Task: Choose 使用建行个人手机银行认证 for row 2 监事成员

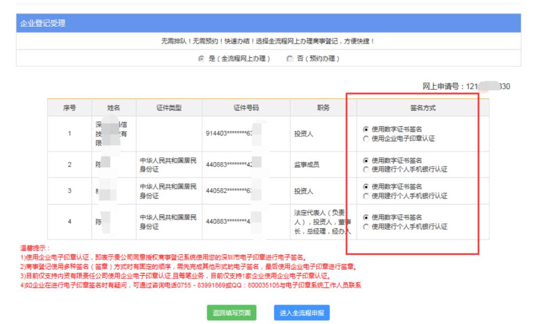Action: point(366,169)
